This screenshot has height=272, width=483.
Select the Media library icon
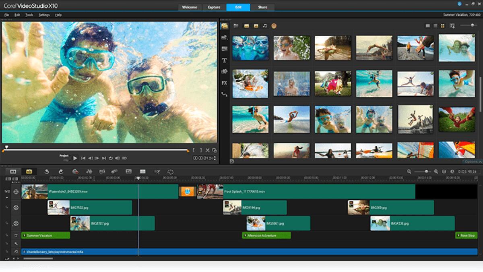click(225, 25)
